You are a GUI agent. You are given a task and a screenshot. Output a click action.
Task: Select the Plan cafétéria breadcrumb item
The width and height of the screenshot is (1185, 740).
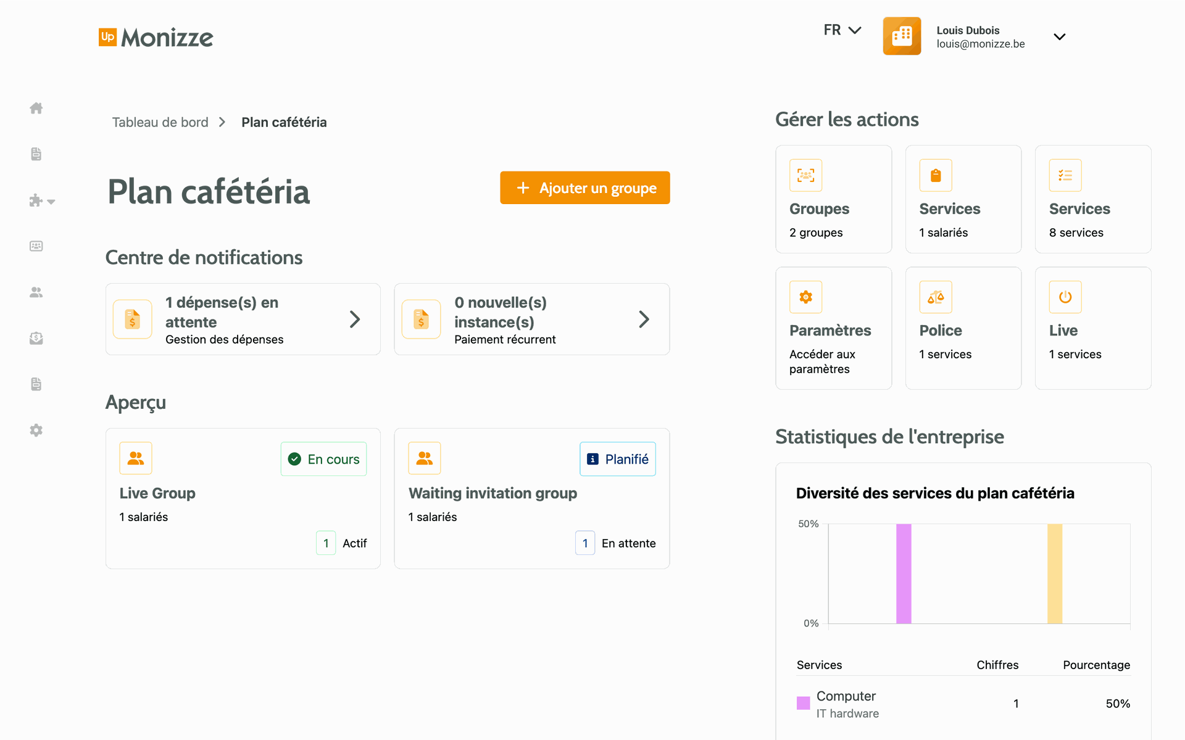284,121
